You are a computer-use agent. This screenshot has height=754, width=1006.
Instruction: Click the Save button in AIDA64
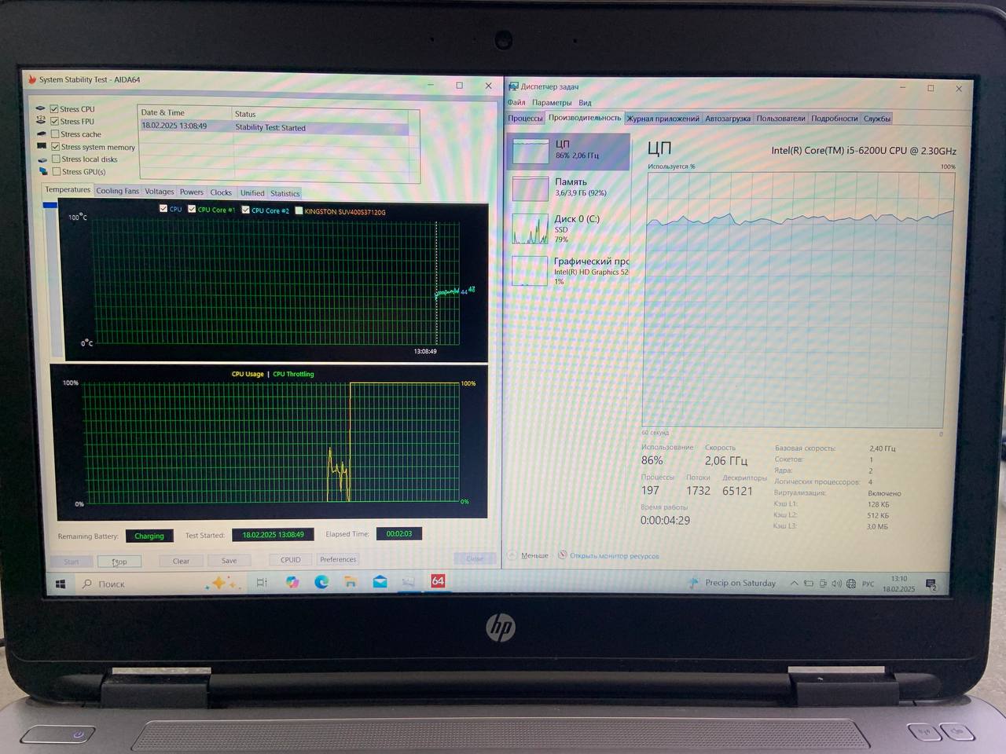(x=229, y=560)
